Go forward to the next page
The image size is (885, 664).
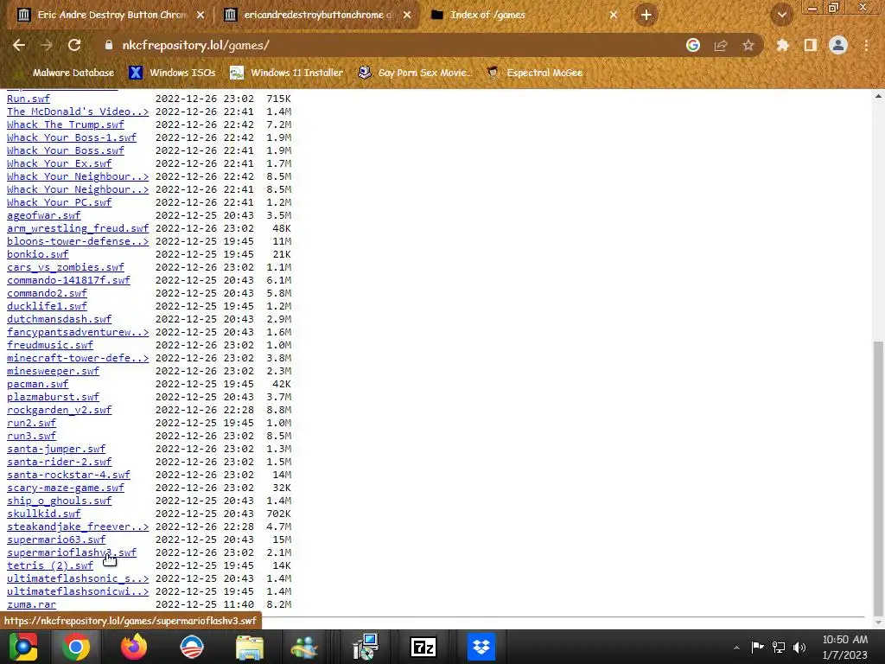(x=47, y=45)
